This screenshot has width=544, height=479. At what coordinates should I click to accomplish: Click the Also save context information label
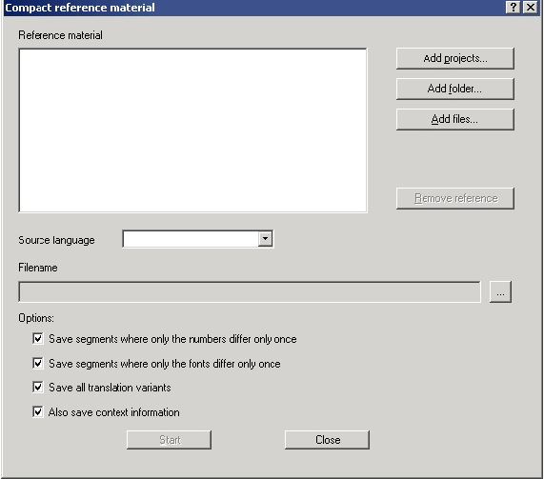113,412
